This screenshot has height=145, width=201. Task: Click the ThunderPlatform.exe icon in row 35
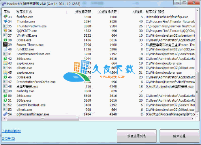(5, 26)
